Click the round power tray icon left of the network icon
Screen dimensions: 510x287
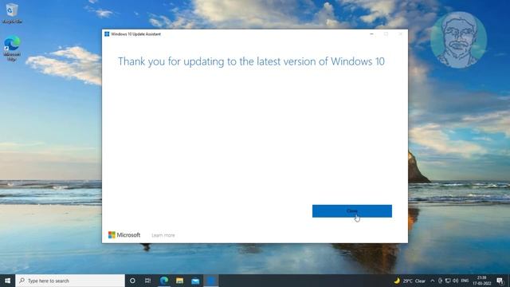pos(440,281)
